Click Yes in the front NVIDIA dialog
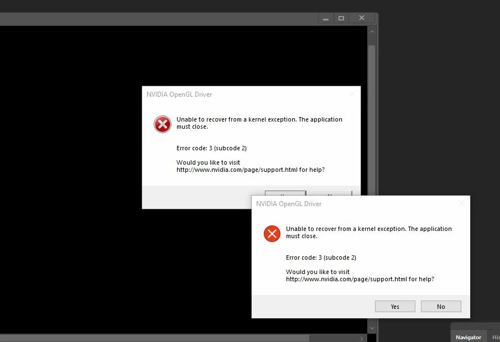This screenshot has height=342, width=500. pyautogui.click(x=395, y=306)
